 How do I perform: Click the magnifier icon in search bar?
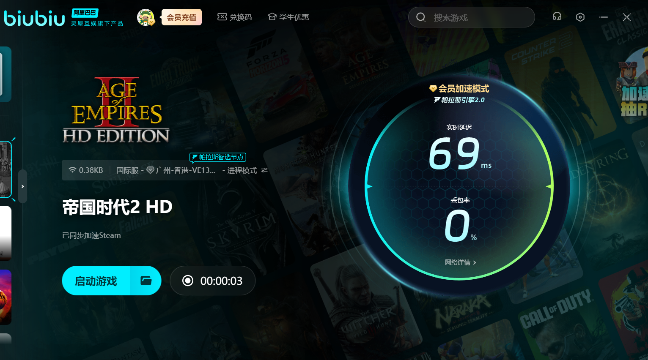coord(420,17)
